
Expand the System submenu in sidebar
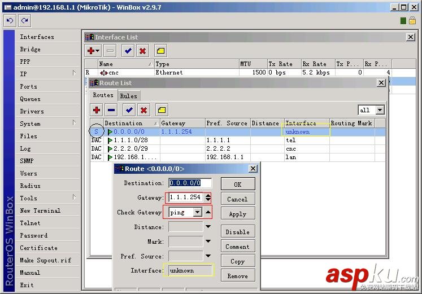(x=74, y=123)
